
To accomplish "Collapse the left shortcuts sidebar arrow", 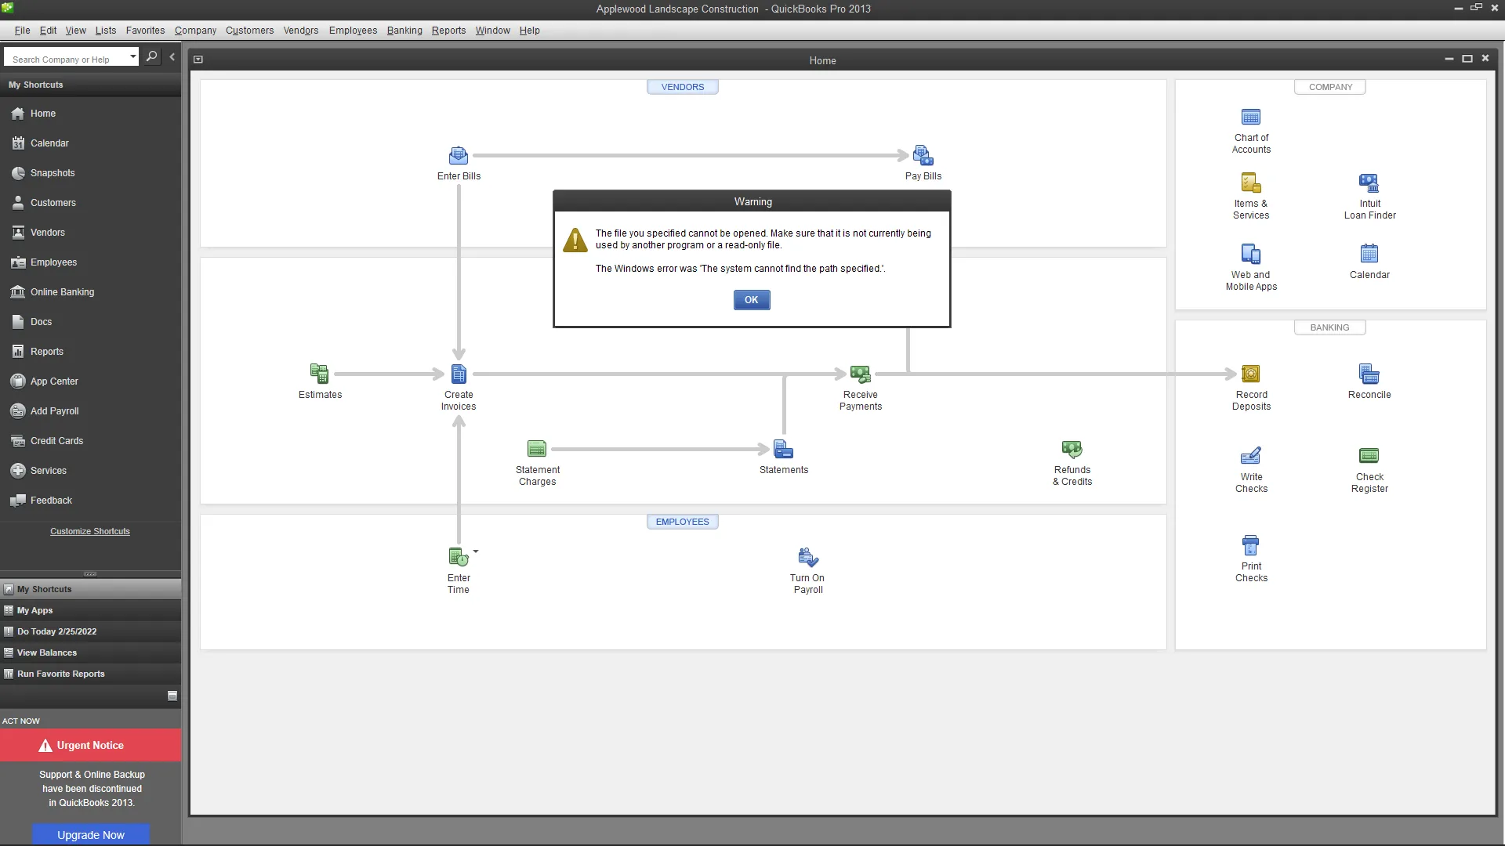I will pyautogui.click(x=172, y=57).
